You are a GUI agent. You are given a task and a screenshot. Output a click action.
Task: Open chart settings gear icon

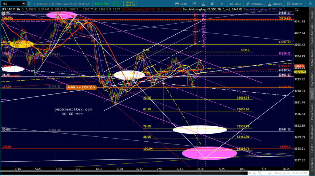(x=212, y=4)
